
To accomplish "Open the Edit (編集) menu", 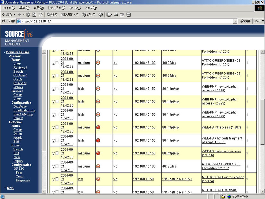I will click(x=24, y=8).
